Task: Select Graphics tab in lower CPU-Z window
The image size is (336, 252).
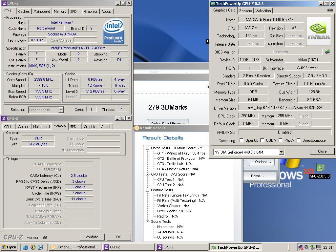Action: [91, 127]
